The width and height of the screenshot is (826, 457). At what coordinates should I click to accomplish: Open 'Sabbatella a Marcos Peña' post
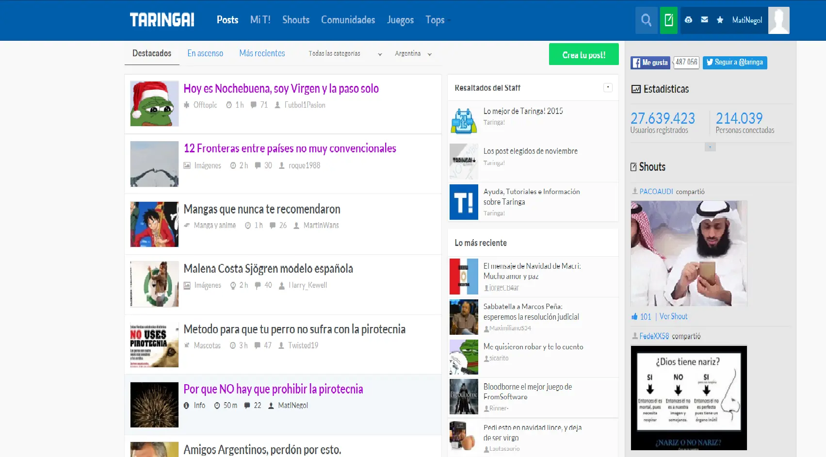click(x=531, y=311)
